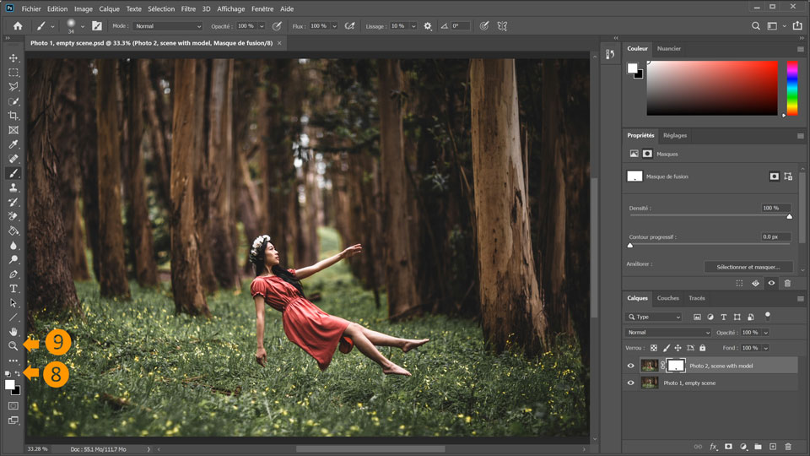
Task: Toggle the lock all padlock for the layer
Action: (x=702, y=348)
